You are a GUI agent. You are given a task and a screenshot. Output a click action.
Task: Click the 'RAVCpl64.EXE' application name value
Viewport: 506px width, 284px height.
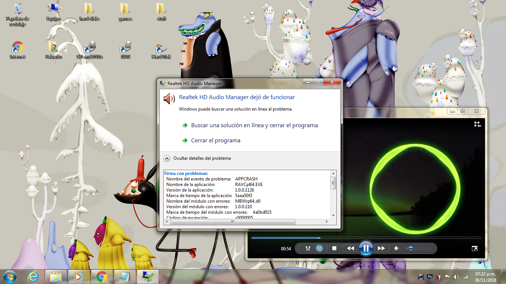[x=249, y=185]
